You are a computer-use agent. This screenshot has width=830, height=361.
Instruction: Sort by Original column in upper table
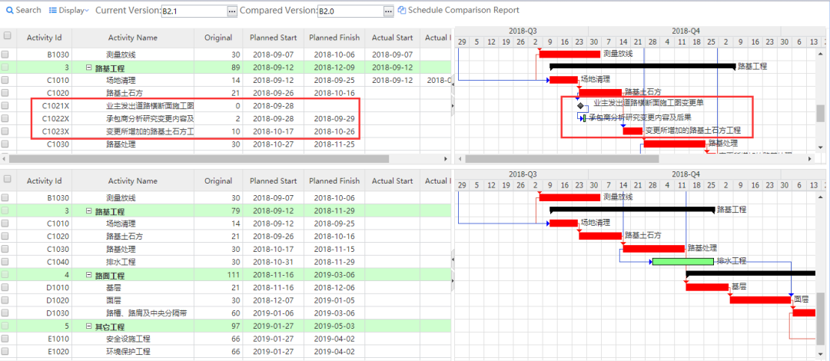(x=218, y=38)
